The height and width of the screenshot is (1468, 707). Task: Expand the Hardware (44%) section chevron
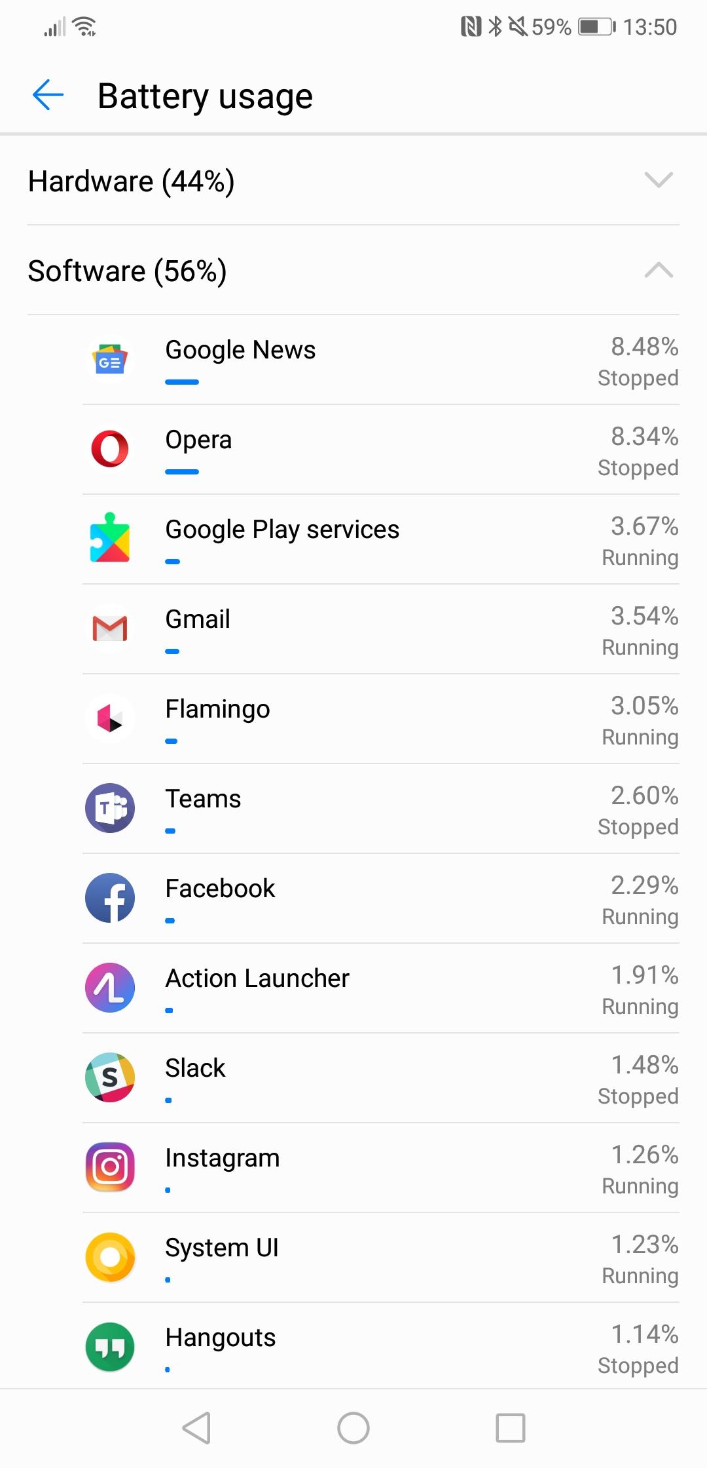658,180
